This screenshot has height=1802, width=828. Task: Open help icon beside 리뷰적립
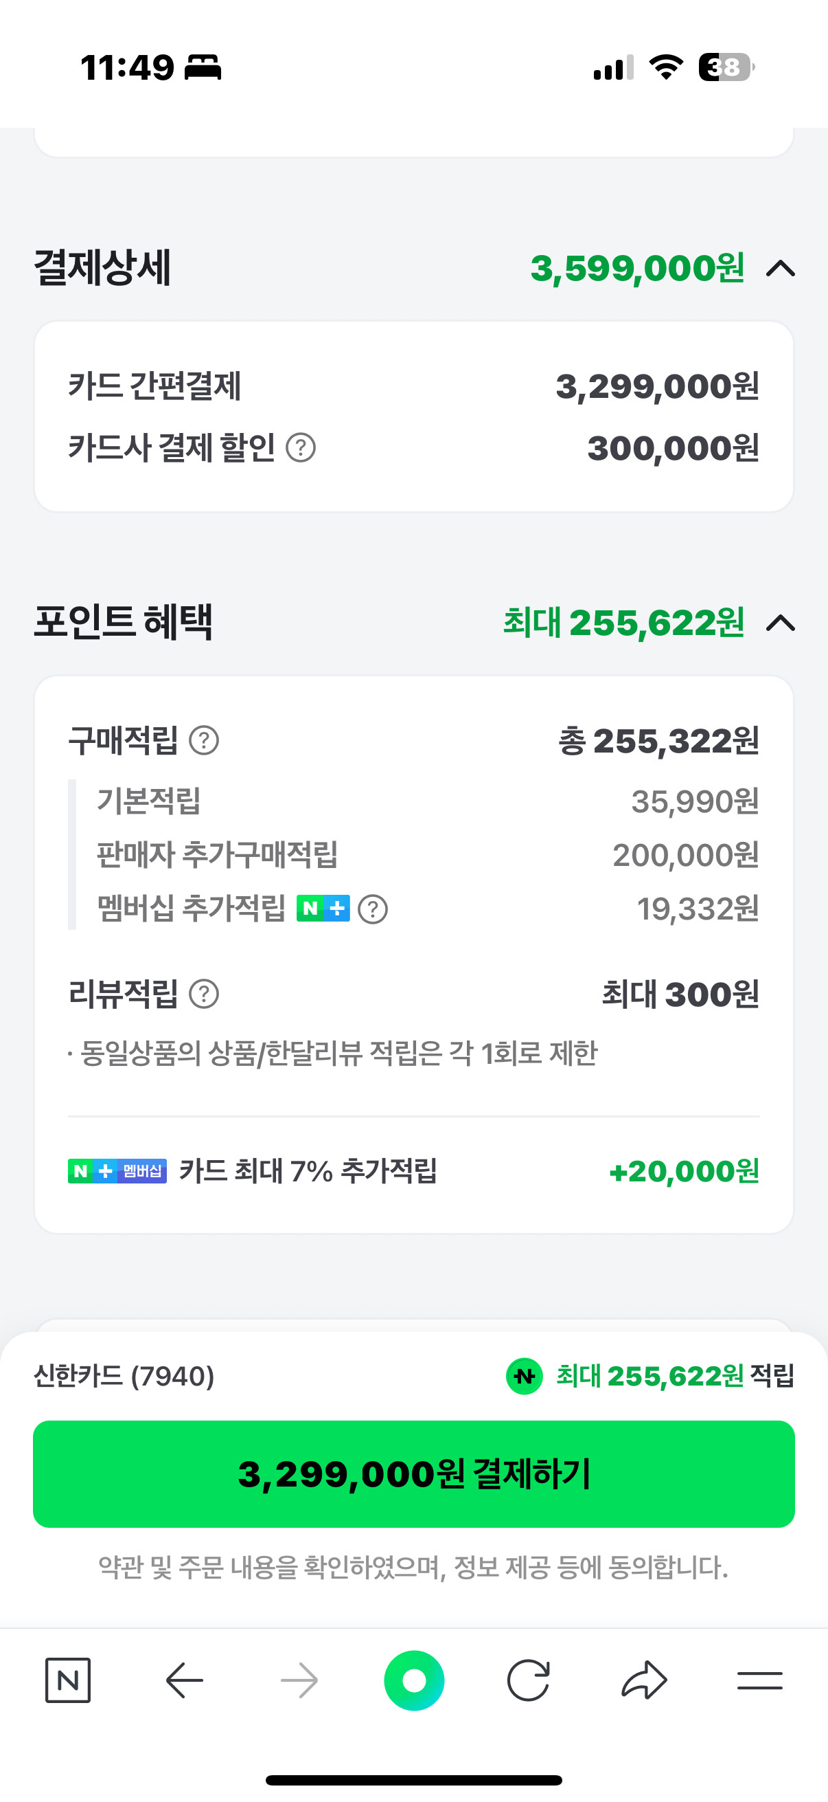(205, 993)
